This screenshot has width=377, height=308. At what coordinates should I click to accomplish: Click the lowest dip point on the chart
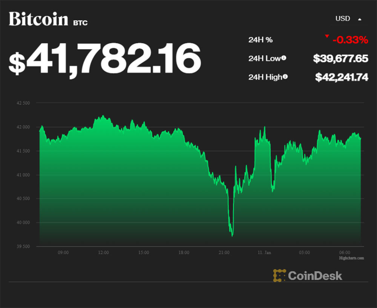click(x=232, y=236)
